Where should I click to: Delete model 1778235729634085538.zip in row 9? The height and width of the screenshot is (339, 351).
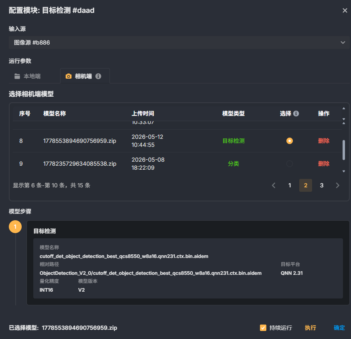pyautogui.click(x=324, y=164)
